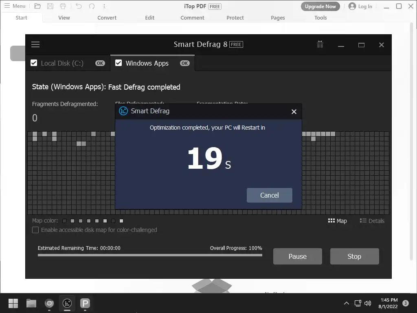The image size is (417, 313).
Task: Click the first black map color swatch
Action: click(64, 221)
